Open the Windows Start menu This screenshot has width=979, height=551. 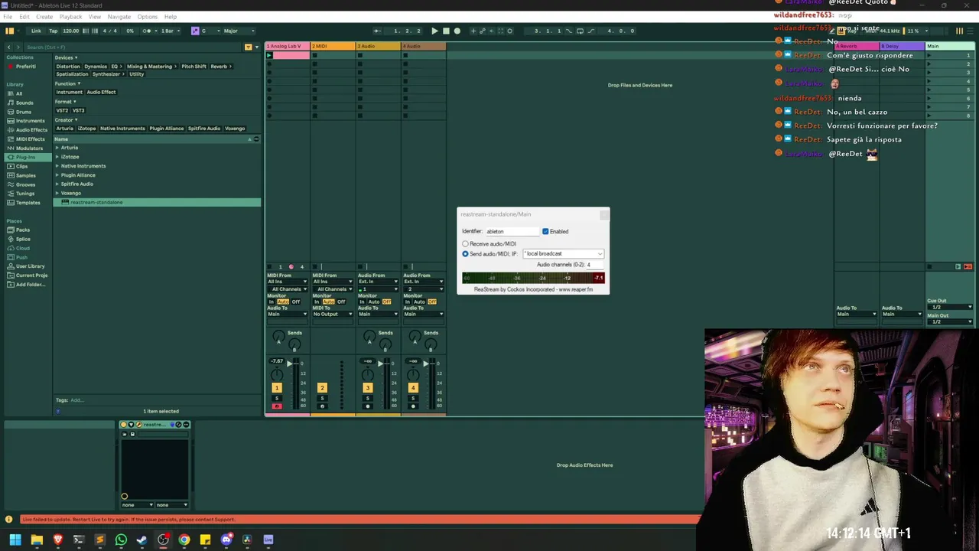point(15,540)
